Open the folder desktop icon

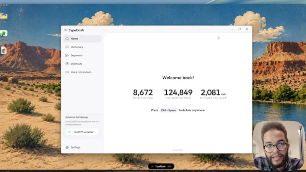(x=4, y=16)
